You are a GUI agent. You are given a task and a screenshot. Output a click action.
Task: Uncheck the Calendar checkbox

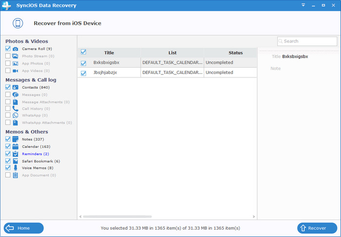(x=8, y=146)
